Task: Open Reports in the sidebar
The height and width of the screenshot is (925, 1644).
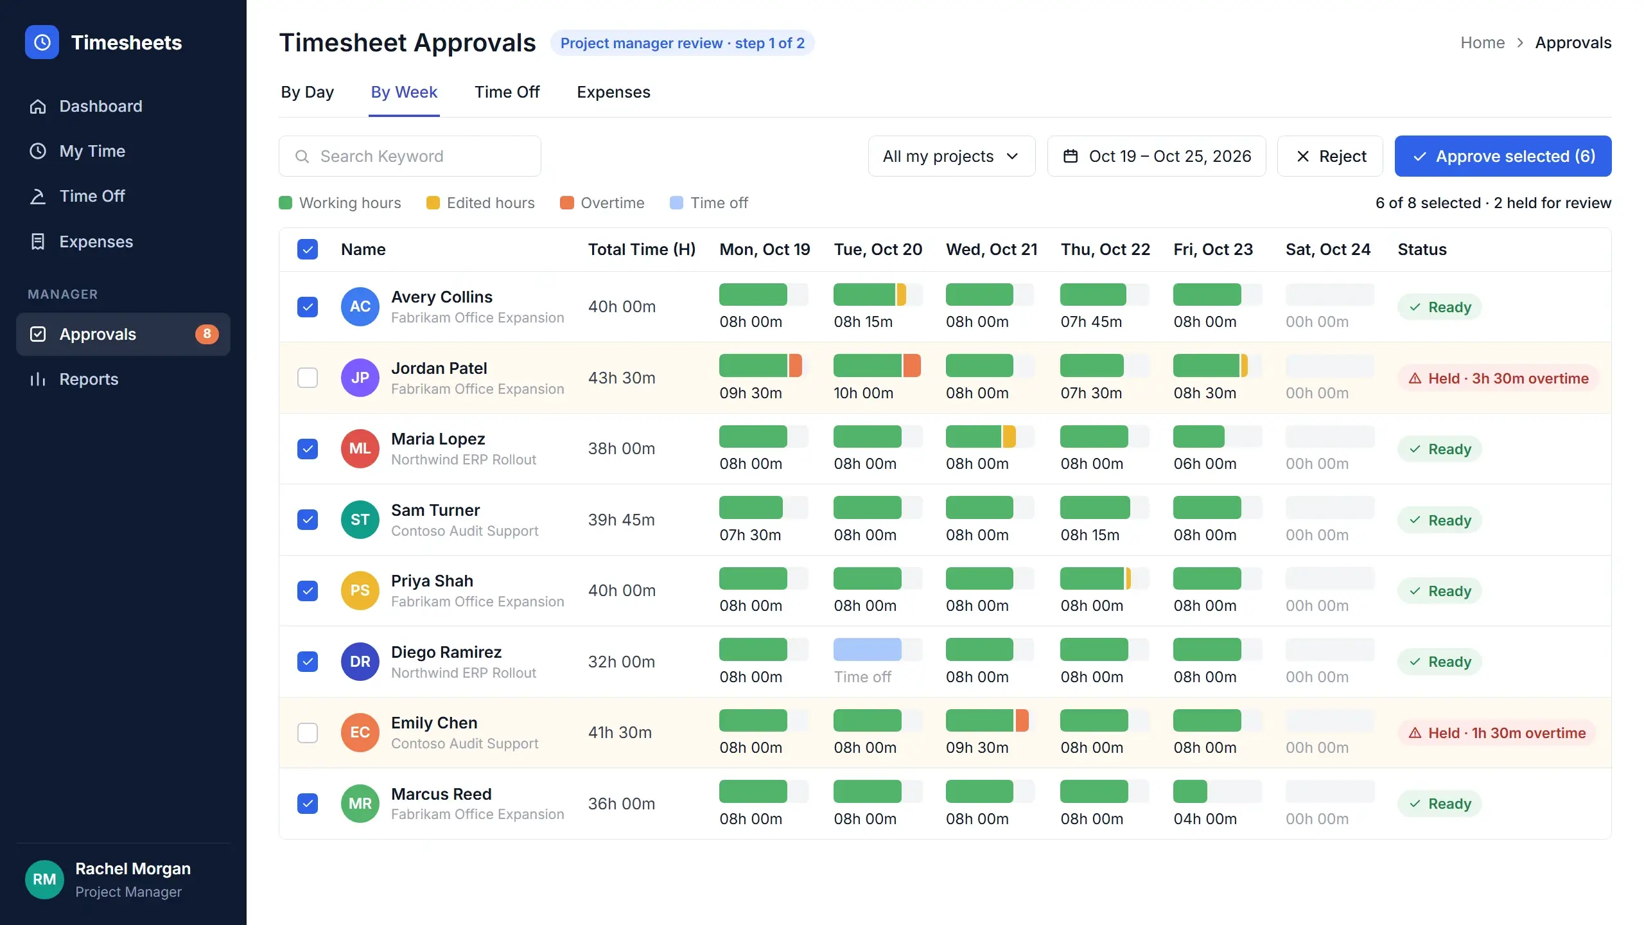Action: click(123, 380)
